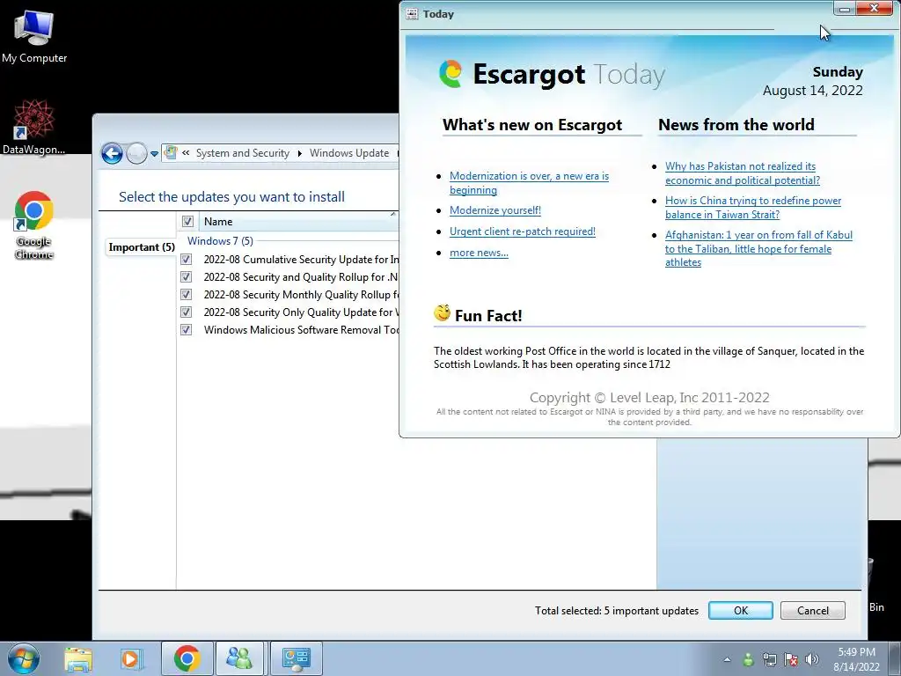This screenshot has width=901, height=676.
Task: Click the Fun Fact winking smiley icon
Action: (442, 313)
